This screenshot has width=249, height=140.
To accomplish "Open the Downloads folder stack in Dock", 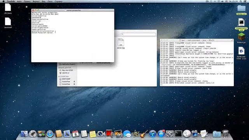I will point(217,134).
